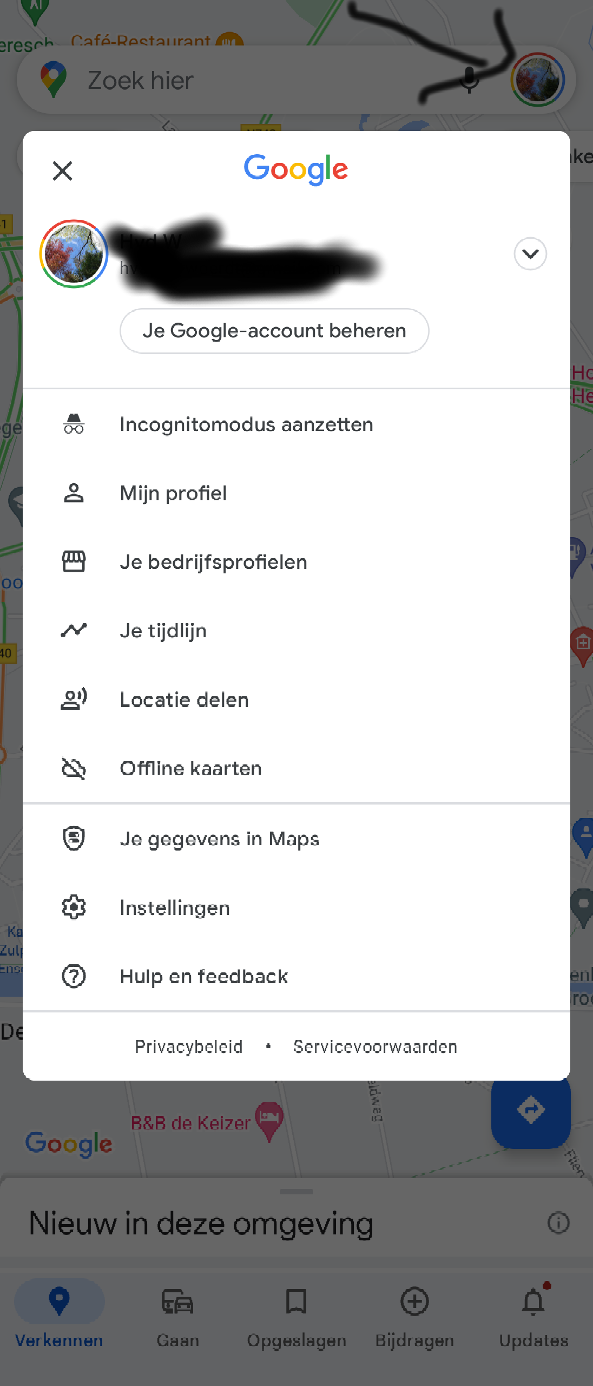Tap the question mark help icon
The width and height of the screenshot is (593, 1386).
pos(74,976)
